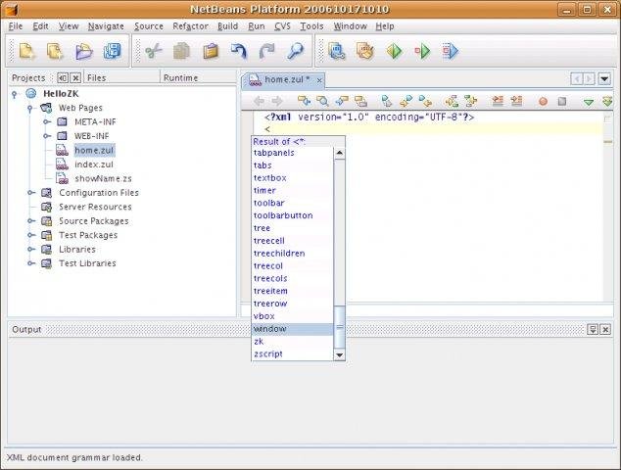Image resolution: width=621 pixels, height=470 pixels.
Task: Close the home.zul editor tab
Action: click(x=319, y=79)
